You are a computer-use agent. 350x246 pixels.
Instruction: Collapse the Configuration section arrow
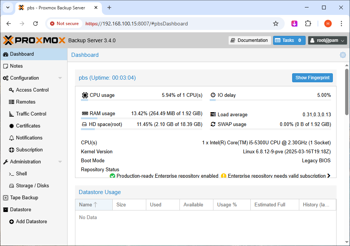60,78
